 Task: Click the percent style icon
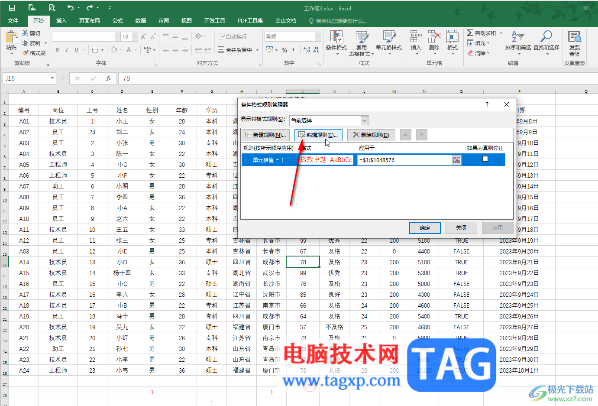click(284, 50)
